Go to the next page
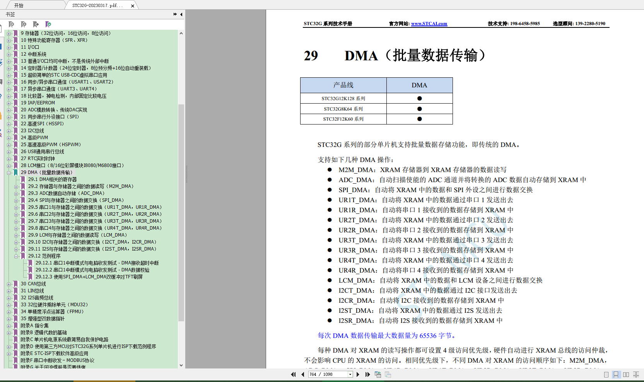The height and width of the screenshot is (382, 644). (x=358, y=374)
